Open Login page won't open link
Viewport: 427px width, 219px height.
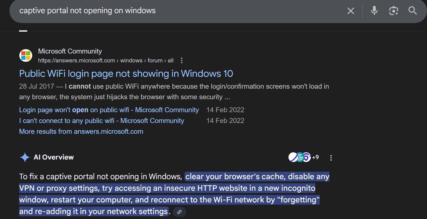point(109,110)
